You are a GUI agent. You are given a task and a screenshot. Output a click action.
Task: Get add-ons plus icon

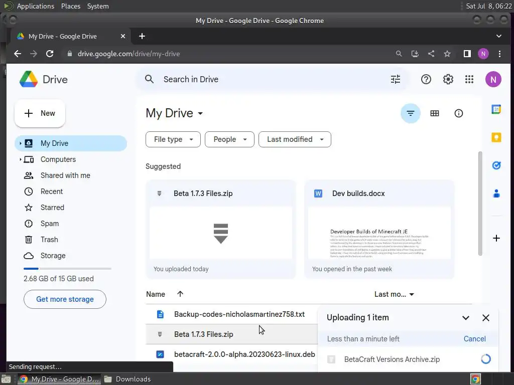click(x=496, y=238)
